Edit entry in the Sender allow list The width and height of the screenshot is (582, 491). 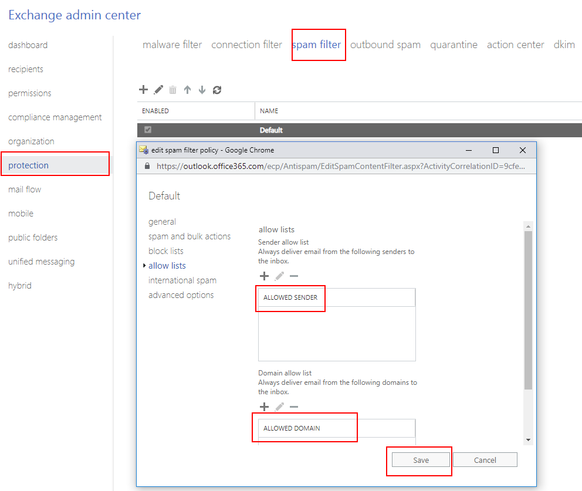(279, 276)
